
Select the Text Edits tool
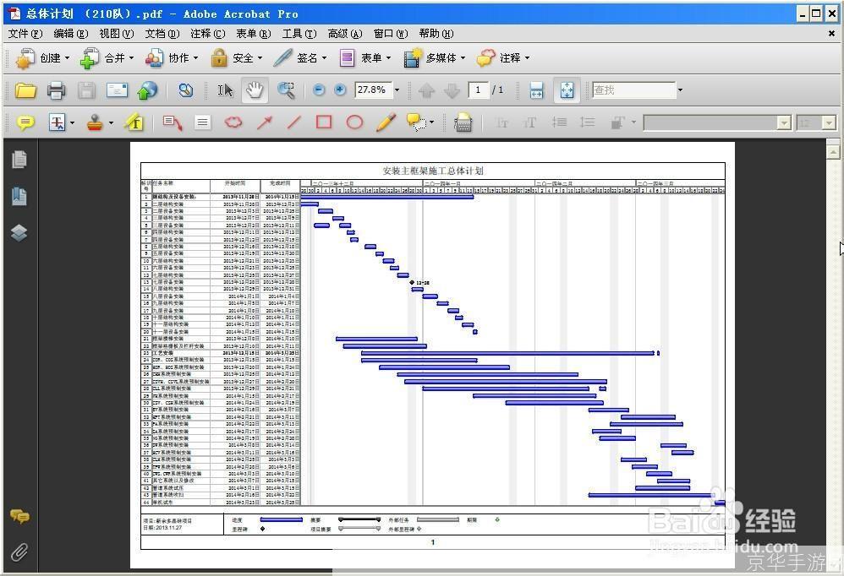click(x=56, y=123)
